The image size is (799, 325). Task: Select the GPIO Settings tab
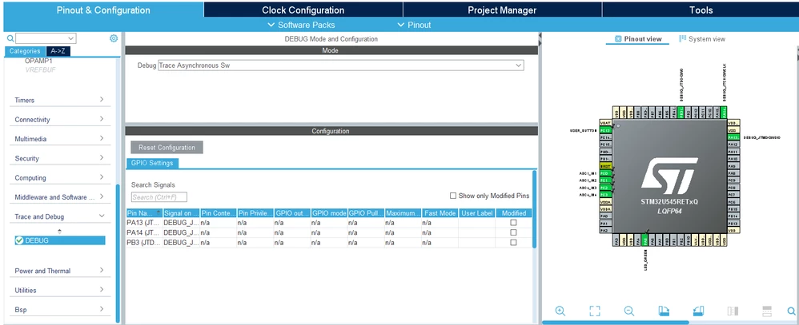152,163
